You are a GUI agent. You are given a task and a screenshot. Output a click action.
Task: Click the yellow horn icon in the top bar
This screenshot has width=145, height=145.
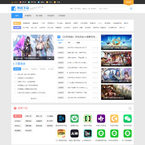pyautogui.click(x=12, y=2)
